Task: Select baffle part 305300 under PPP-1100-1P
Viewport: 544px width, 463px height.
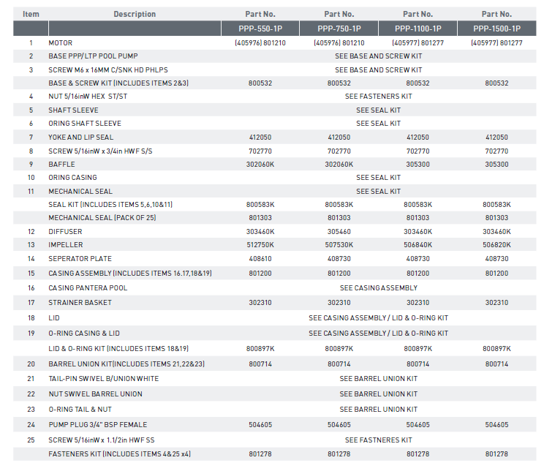Action: pyautogui.click(x=418, y=165)
